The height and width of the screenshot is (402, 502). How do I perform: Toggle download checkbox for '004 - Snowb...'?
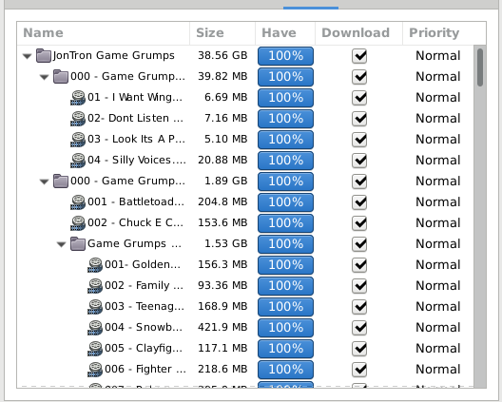359,328
